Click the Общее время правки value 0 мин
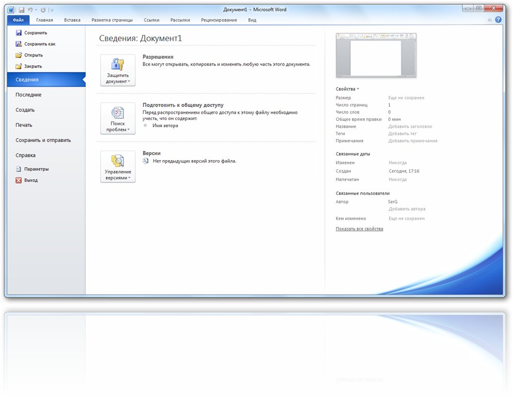Image resolution: width=513 pixels, height=396 pixels. tap(394, 120)
